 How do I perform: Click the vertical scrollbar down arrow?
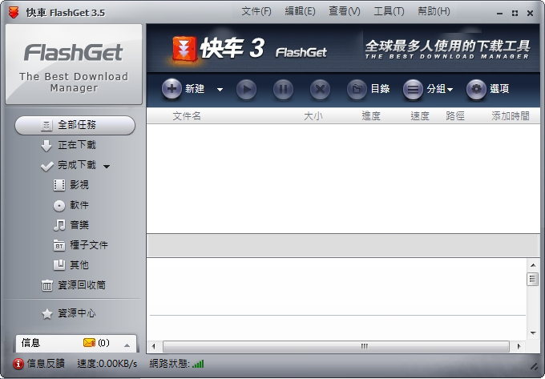coord(533,333)
